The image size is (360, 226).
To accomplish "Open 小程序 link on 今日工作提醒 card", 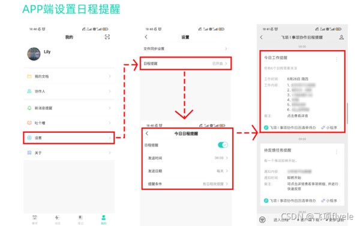I will 329,127.
